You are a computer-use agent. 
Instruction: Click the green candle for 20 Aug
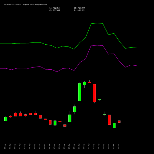(70, 118)
